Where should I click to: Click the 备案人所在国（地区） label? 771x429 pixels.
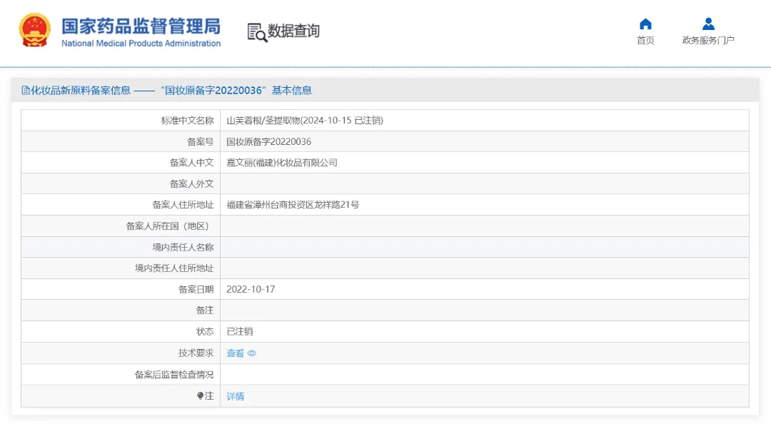tap(170, 226)
